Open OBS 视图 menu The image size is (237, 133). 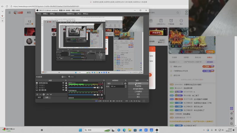[52, 14]
